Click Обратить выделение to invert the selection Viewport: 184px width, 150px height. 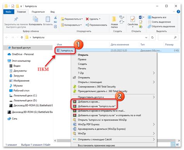coord(161,26)
